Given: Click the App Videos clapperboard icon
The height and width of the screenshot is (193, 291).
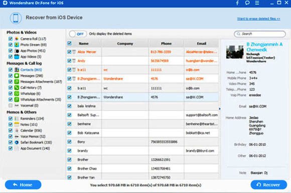Looking at the screenshot, I should coord(17,56).
